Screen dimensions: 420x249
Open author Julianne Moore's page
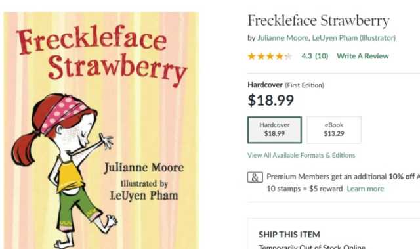pyautogui.click(x=283, y=38)
